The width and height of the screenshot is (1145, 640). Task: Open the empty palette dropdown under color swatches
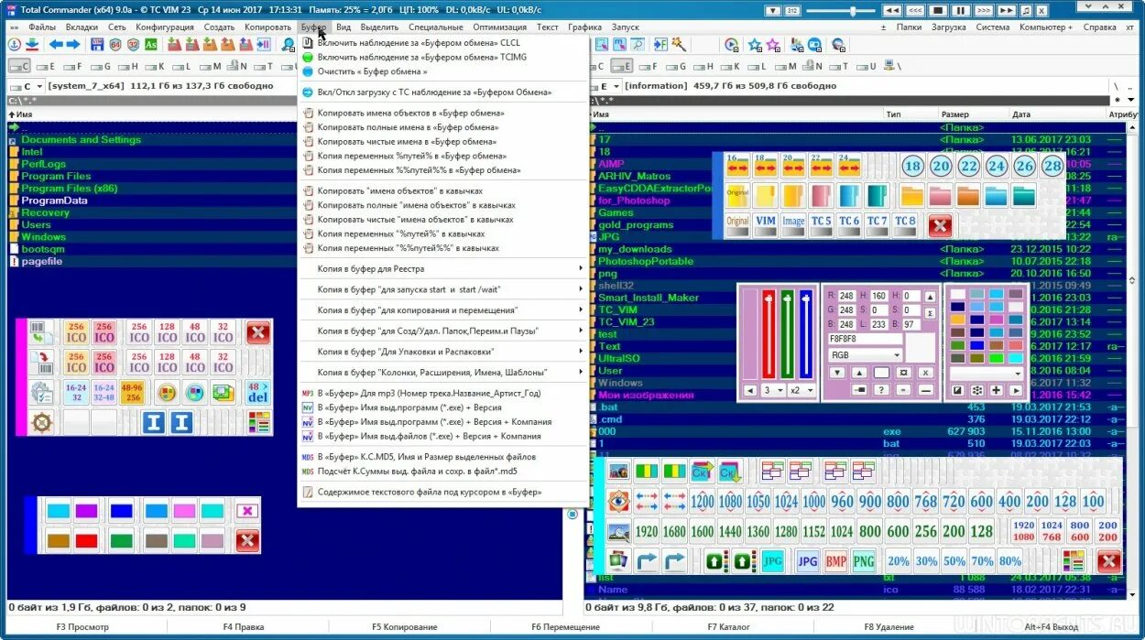click(x=986, y=374)
